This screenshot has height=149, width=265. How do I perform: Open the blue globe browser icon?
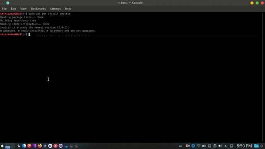coord(24,146)
